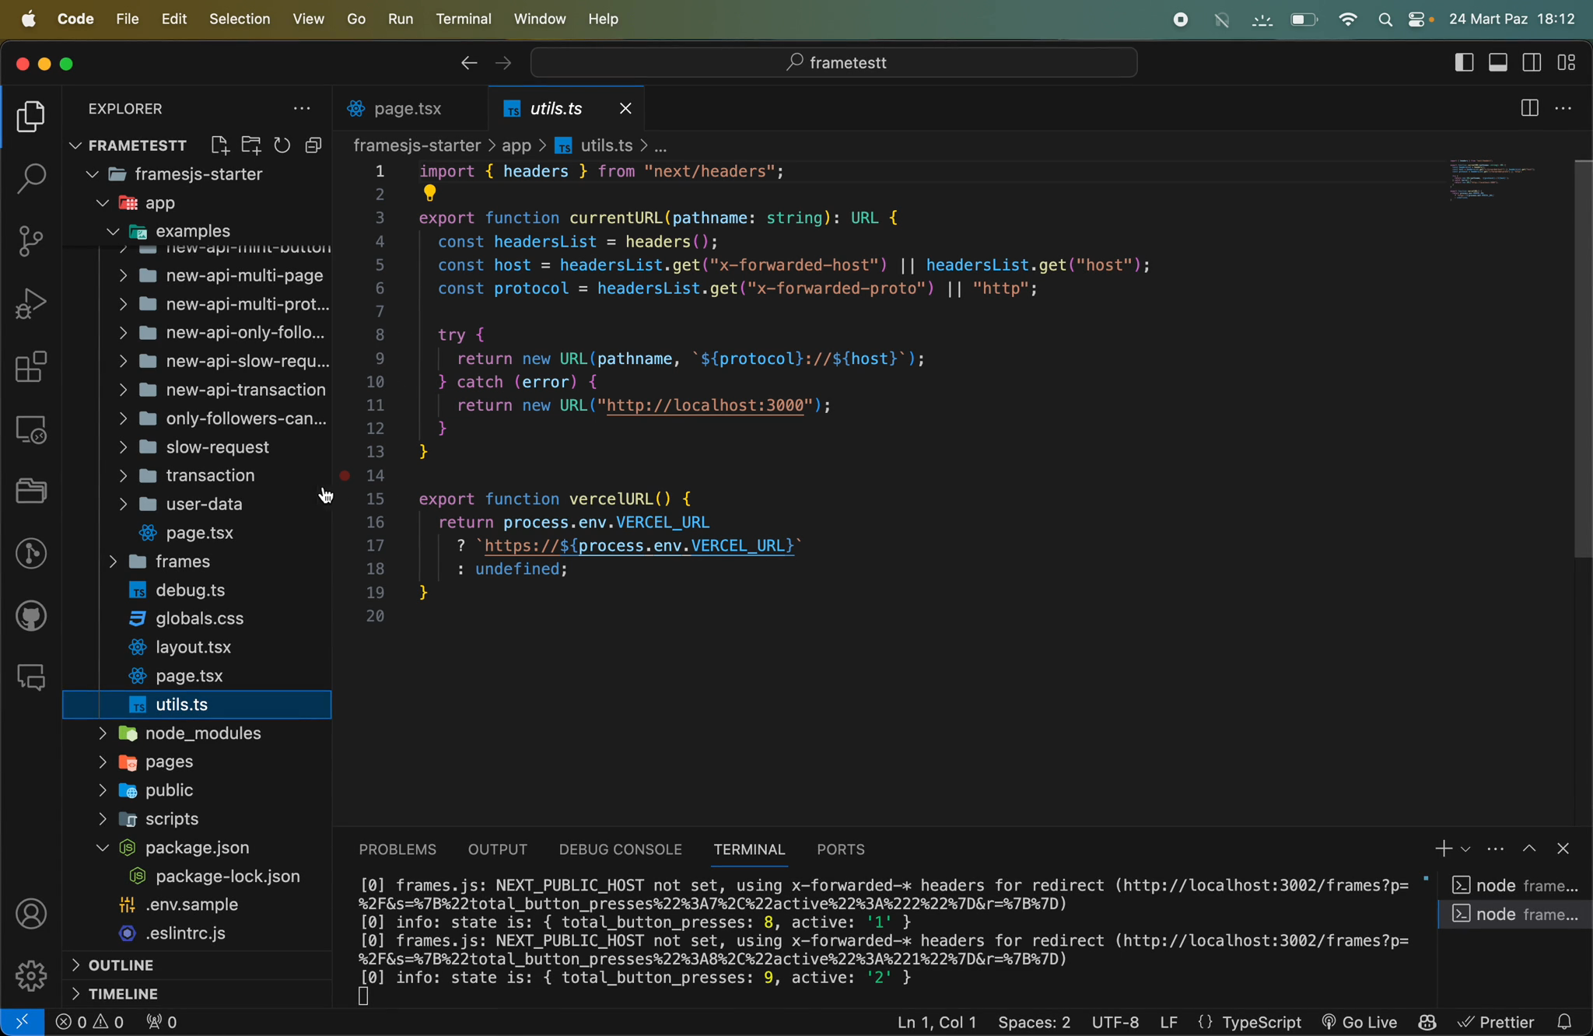The width and height of the screenshot is (1593, 1036).
Task: Click the editor vertical scrollbar
Action: point(1583,358)
